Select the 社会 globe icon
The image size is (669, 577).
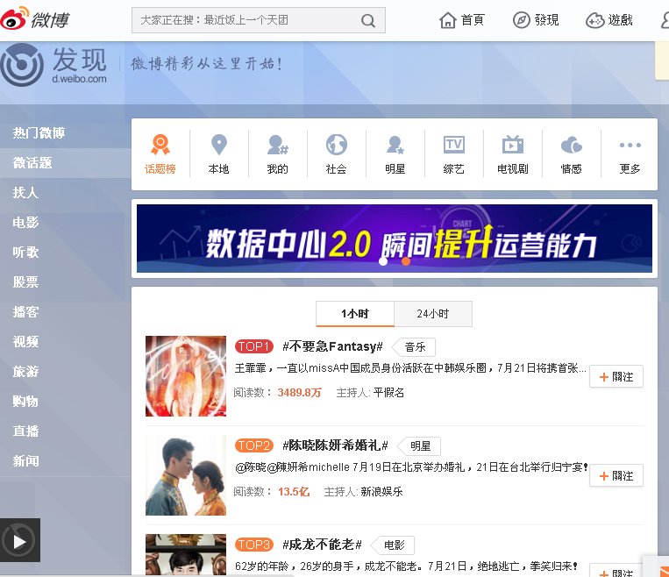tap(336, 145)
